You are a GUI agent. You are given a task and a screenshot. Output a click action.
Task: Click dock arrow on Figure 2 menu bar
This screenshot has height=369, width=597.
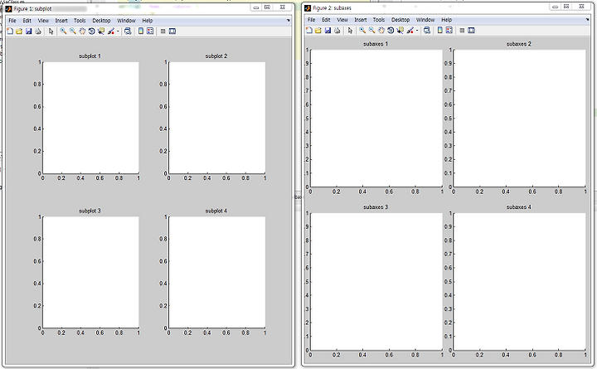coord(588,20)
